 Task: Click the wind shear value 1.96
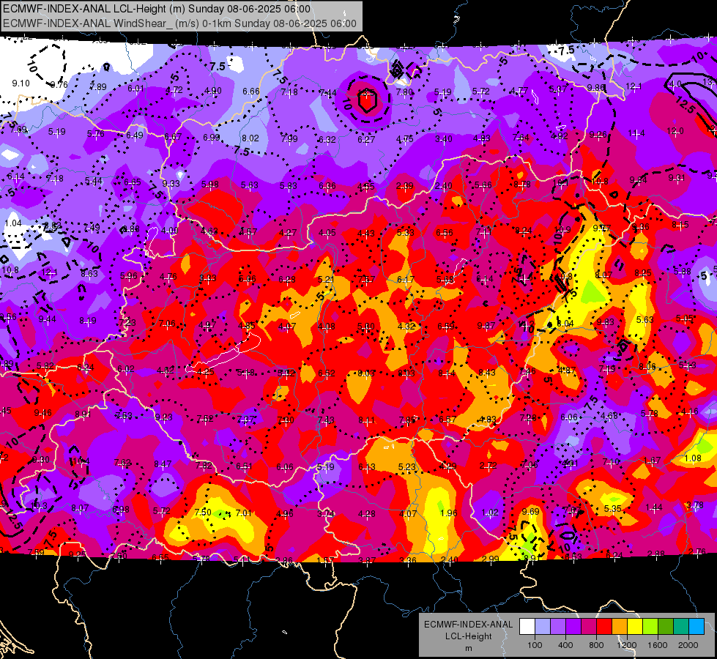(448, 513)
